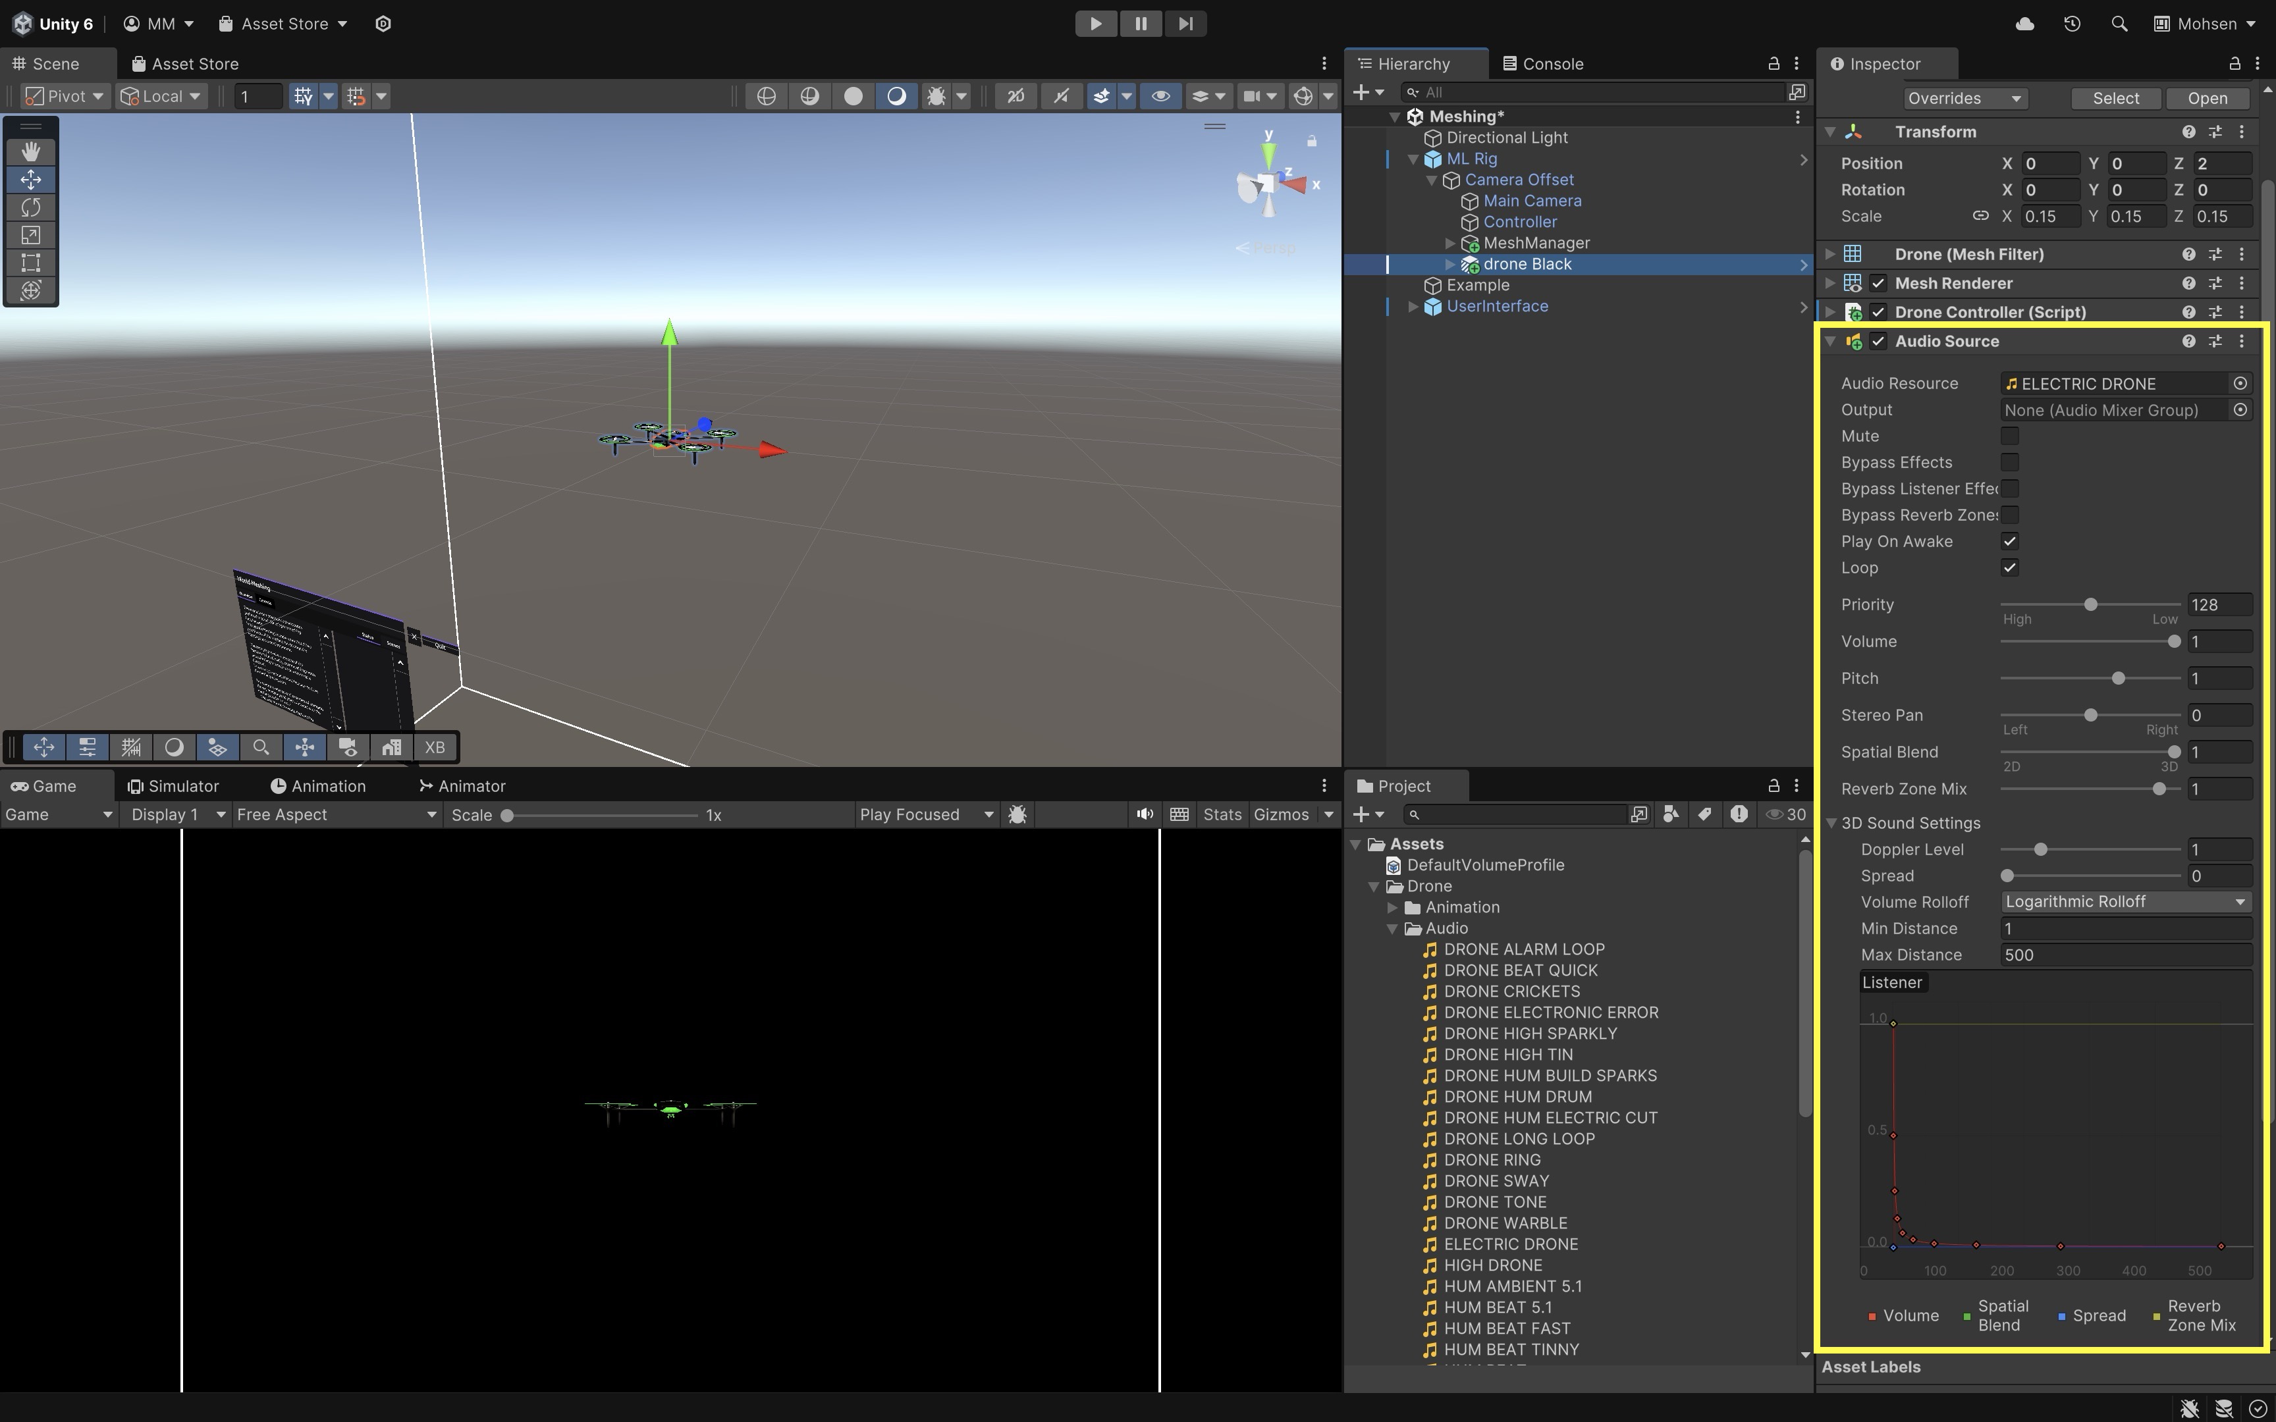This screenshot has width=2276, height=1422.
Task: Click the Select button in Inspector
Action: 2115,98
